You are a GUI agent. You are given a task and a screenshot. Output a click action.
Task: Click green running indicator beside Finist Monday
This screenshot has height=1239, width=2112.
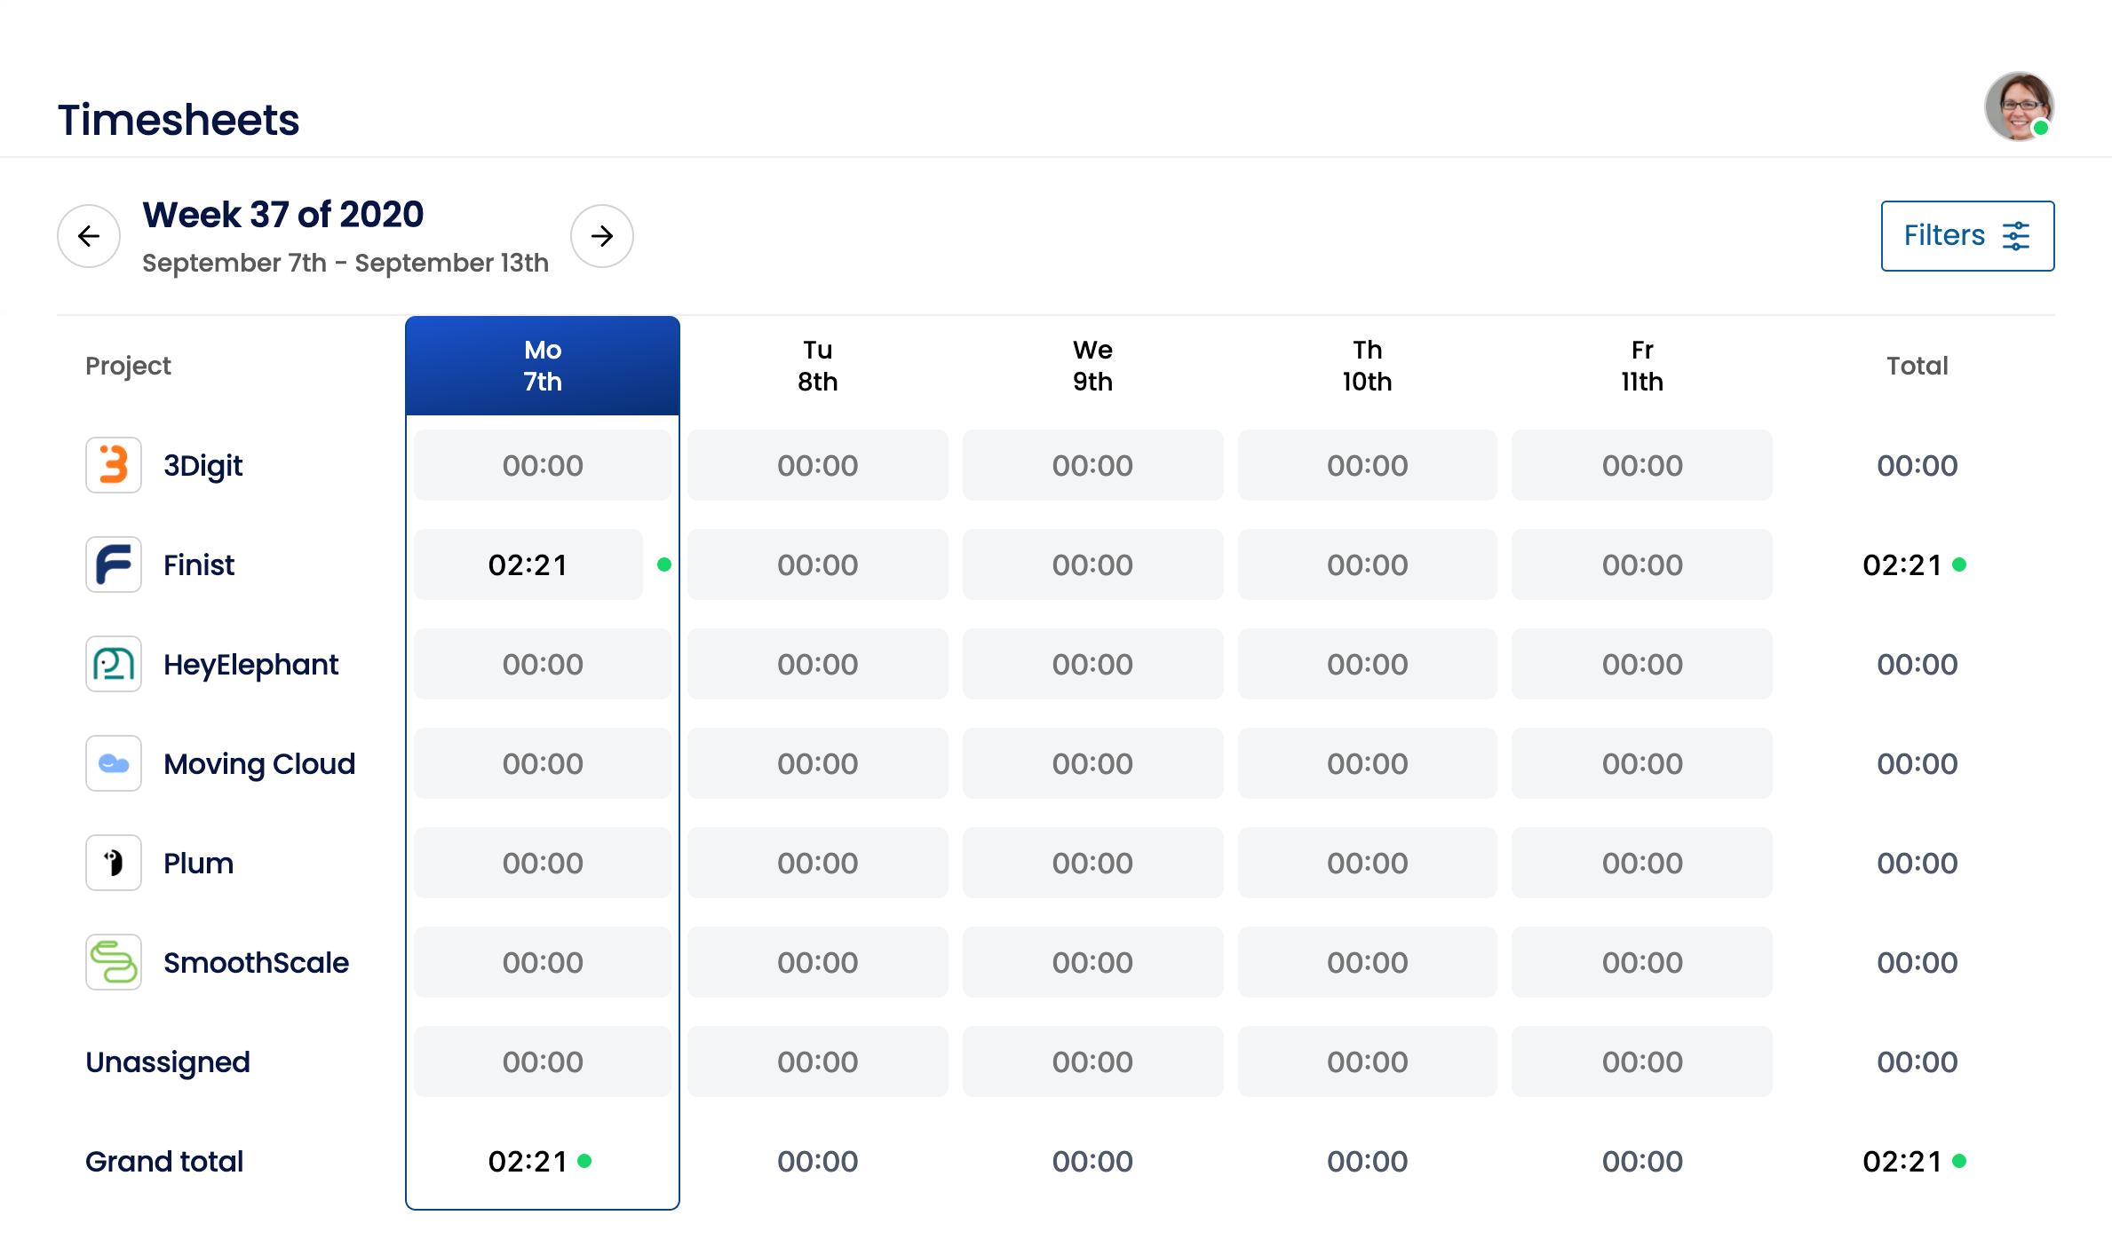[x=663, y=564]
